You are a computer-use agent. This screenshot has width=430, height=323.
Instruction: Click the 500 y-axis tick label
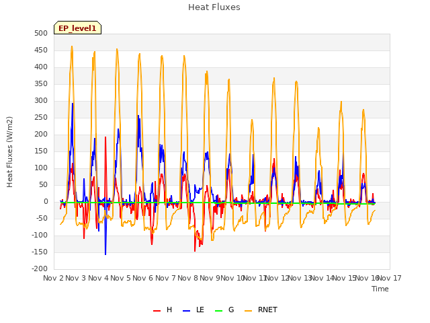[x=41, y=33]
